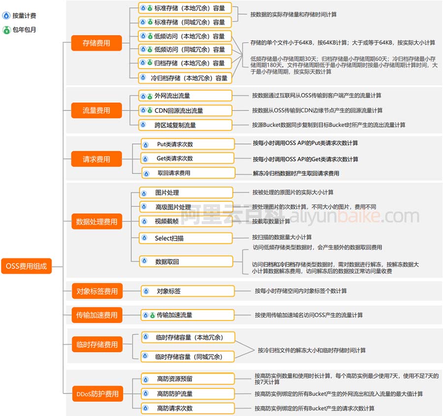Click the droplet icon in 高防请求次数
This screenshot has width=443, height=416.
click(x=146, y=408)
